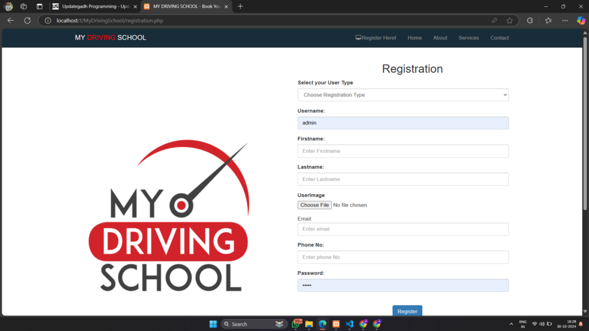View site information icon in address bar

click(48, 21)
